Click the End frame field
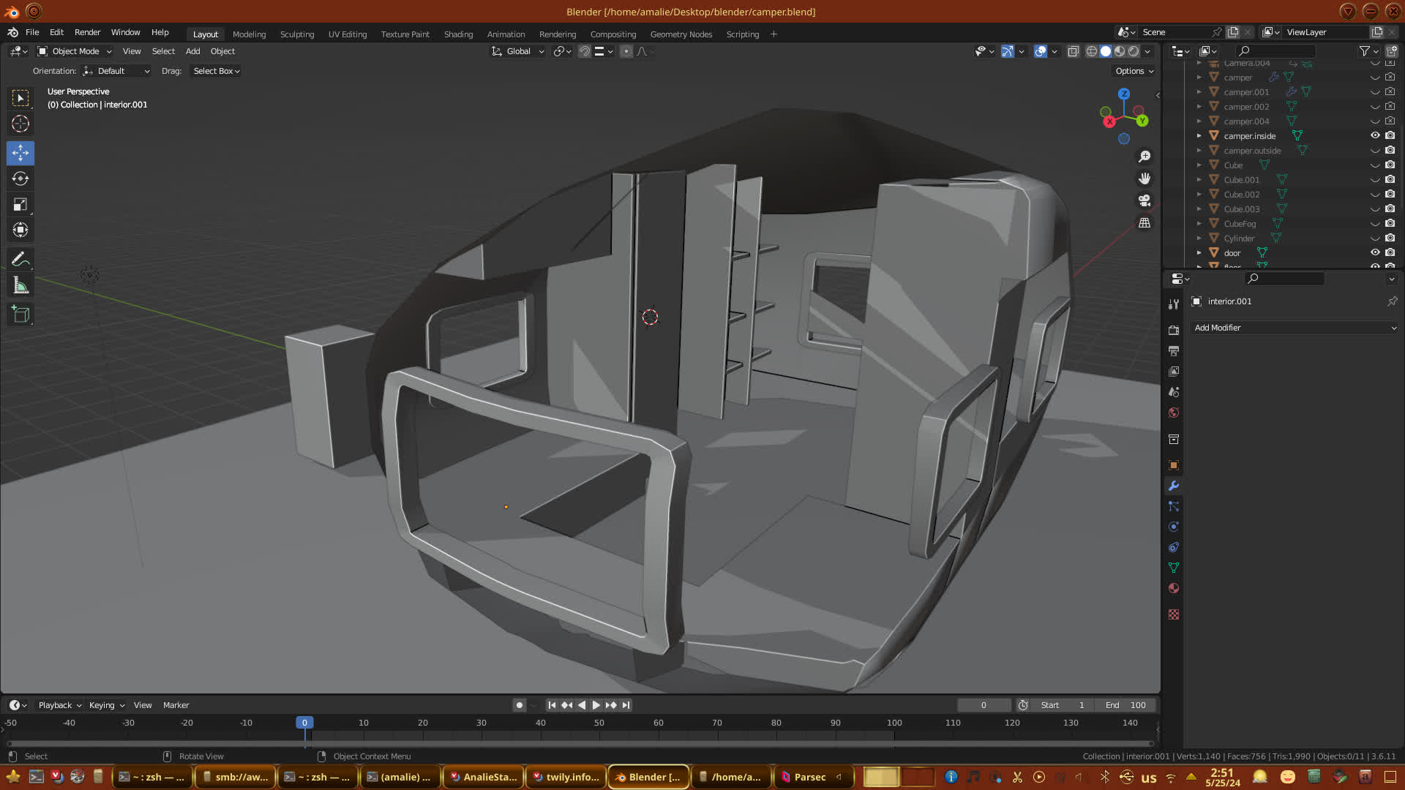Screen dimensions: 1405x790 tap(1126, 705)
